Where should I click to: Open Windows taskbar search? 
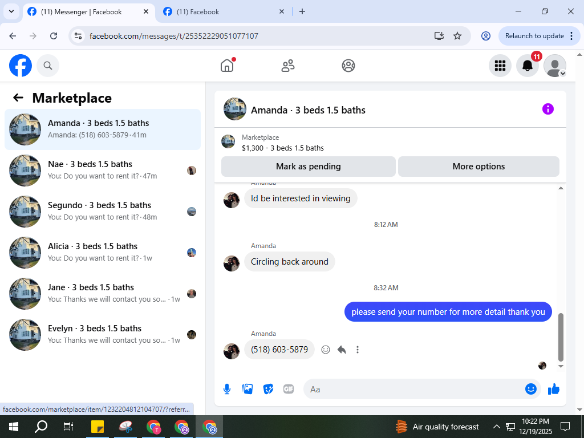[x=41, y=427]
